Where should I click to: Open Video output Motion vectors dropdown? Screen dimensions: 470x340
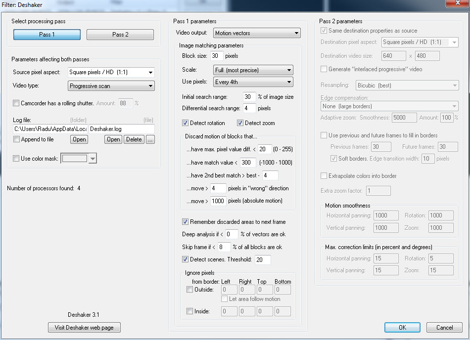click(x=257, y=33)
